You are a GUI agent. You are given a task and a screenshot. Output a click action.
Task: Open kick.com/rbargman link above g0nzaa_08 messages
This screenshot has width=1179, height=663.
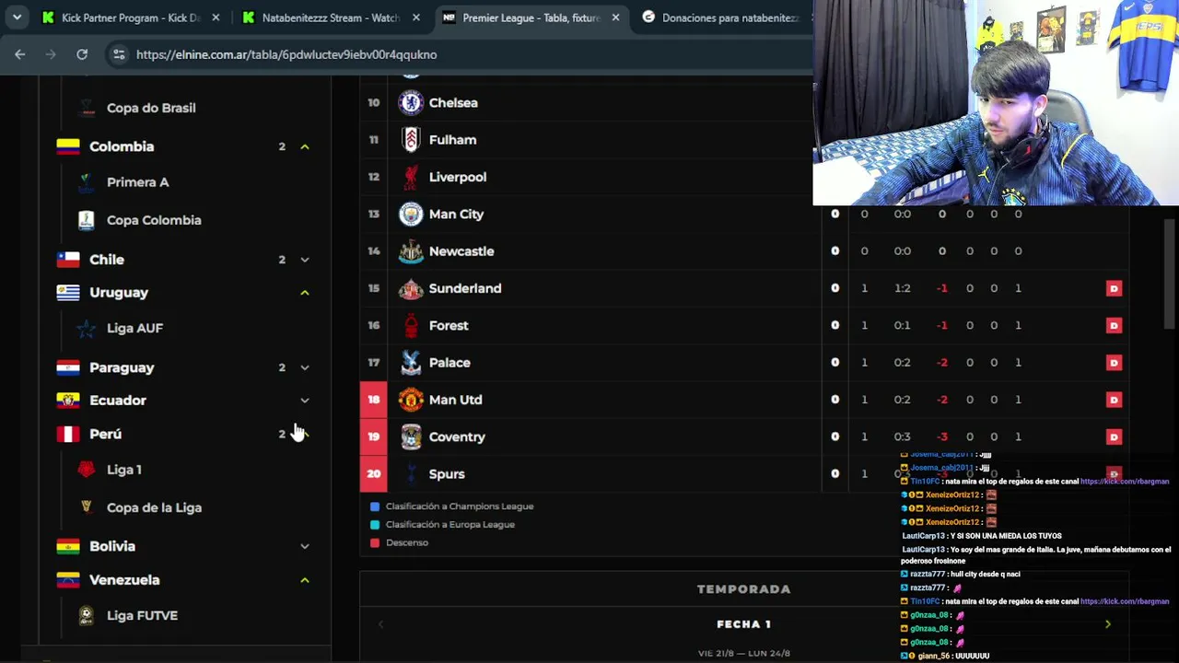tap(1125, 601)
